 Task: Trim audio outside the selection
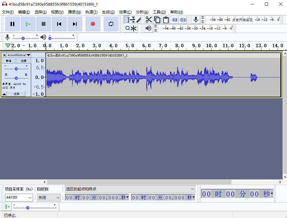[174, 20]
